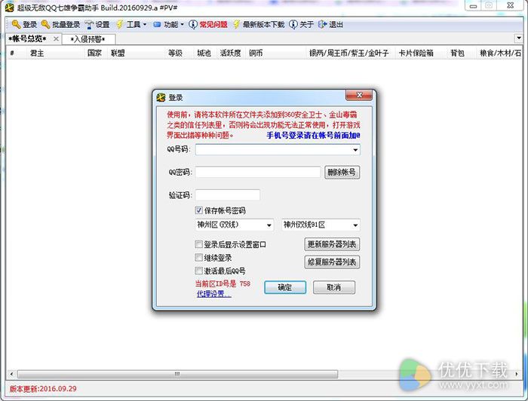
Task: Click the 工具 lightning icon
Action: pyautogui.click(x=120, y=24)
